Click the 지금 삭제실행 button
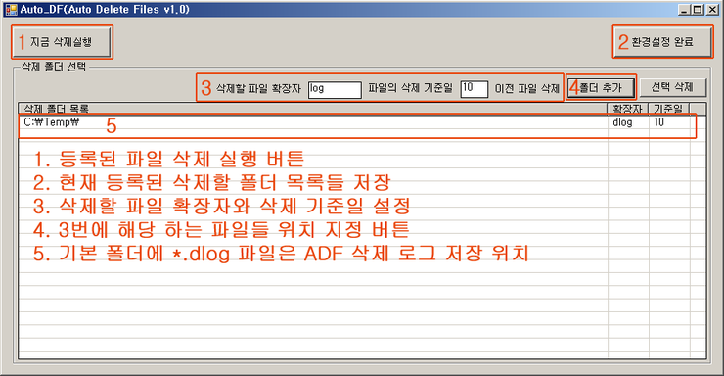Image resolution: width=724 pixels, height=376 pixels. click(62, 42)
